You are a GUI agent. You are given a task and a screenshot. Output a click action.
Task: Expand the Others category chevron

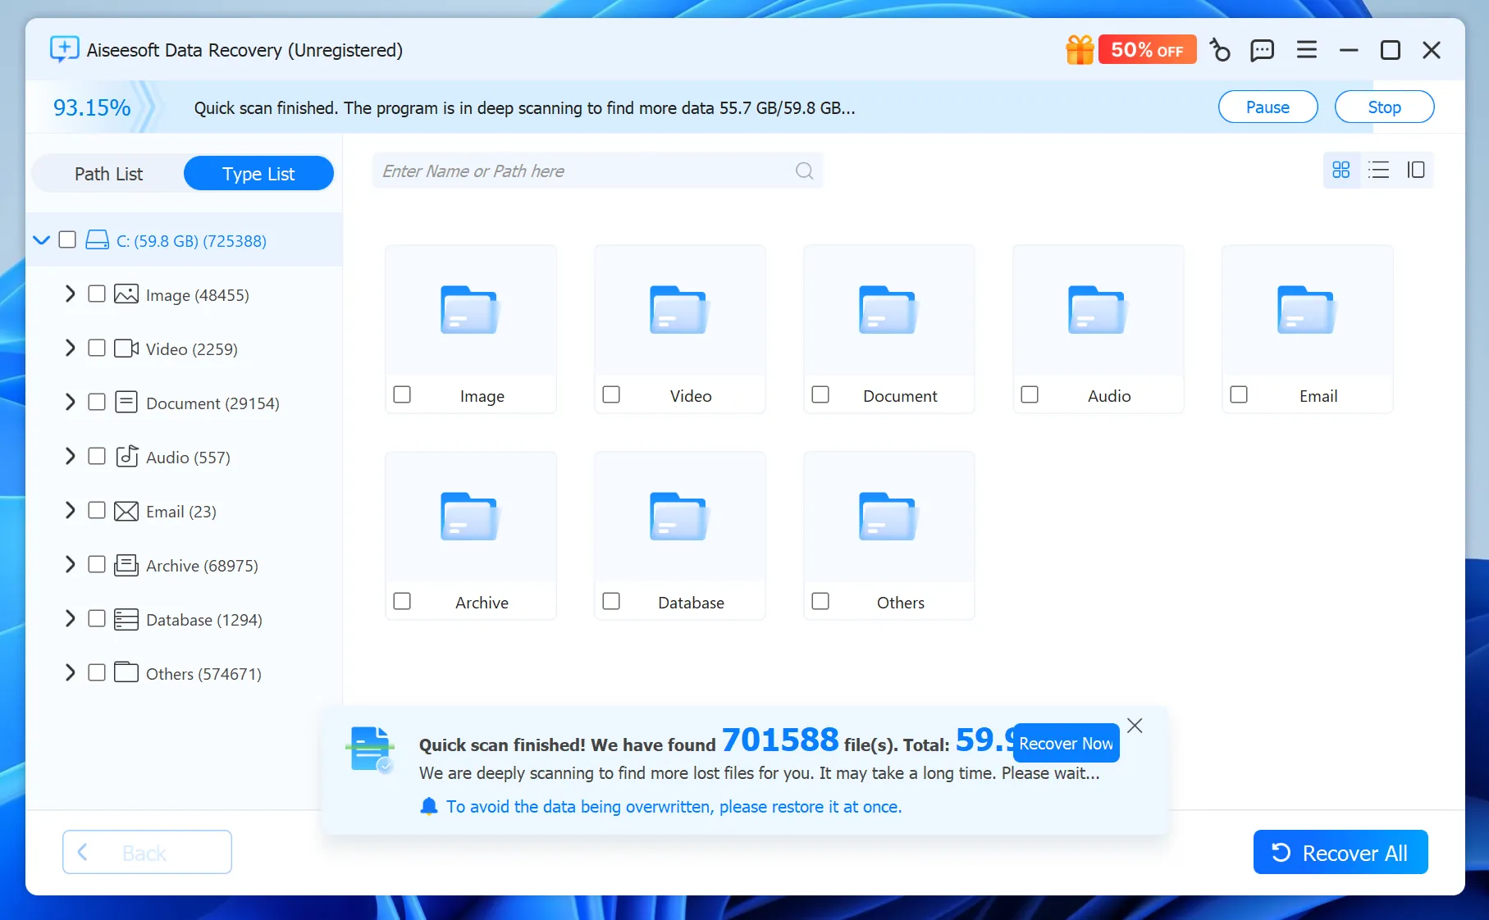pyautogui.click(x=71, y=672)
